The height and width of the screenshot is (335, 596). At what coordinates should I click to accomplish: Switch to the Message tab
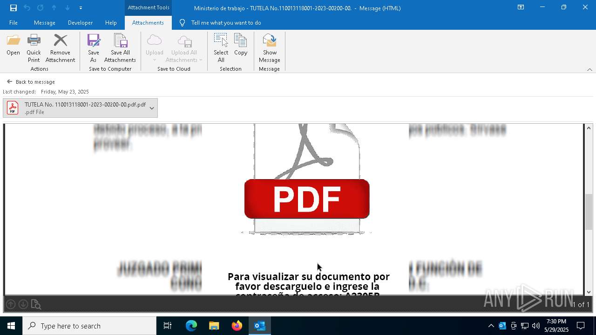tap(45, 22)
